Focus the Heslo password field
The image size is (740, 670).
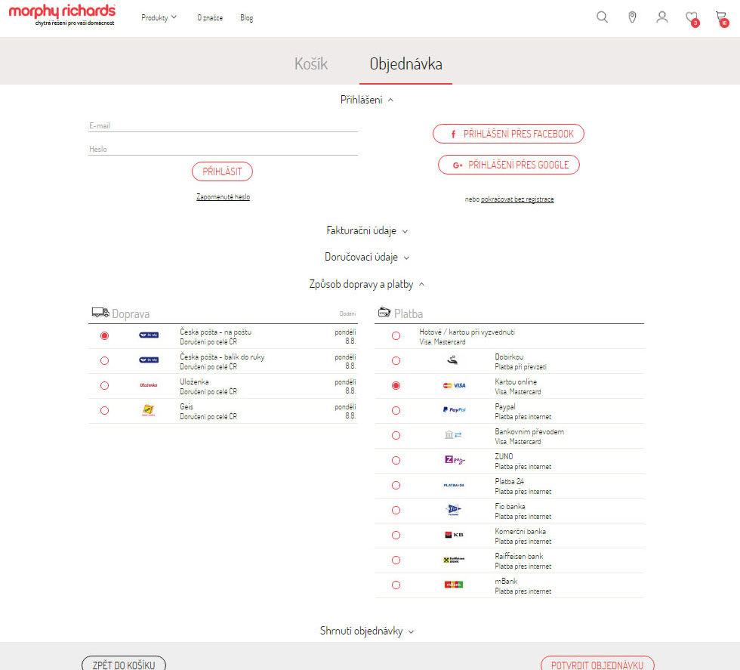click(x=223, y=150)
